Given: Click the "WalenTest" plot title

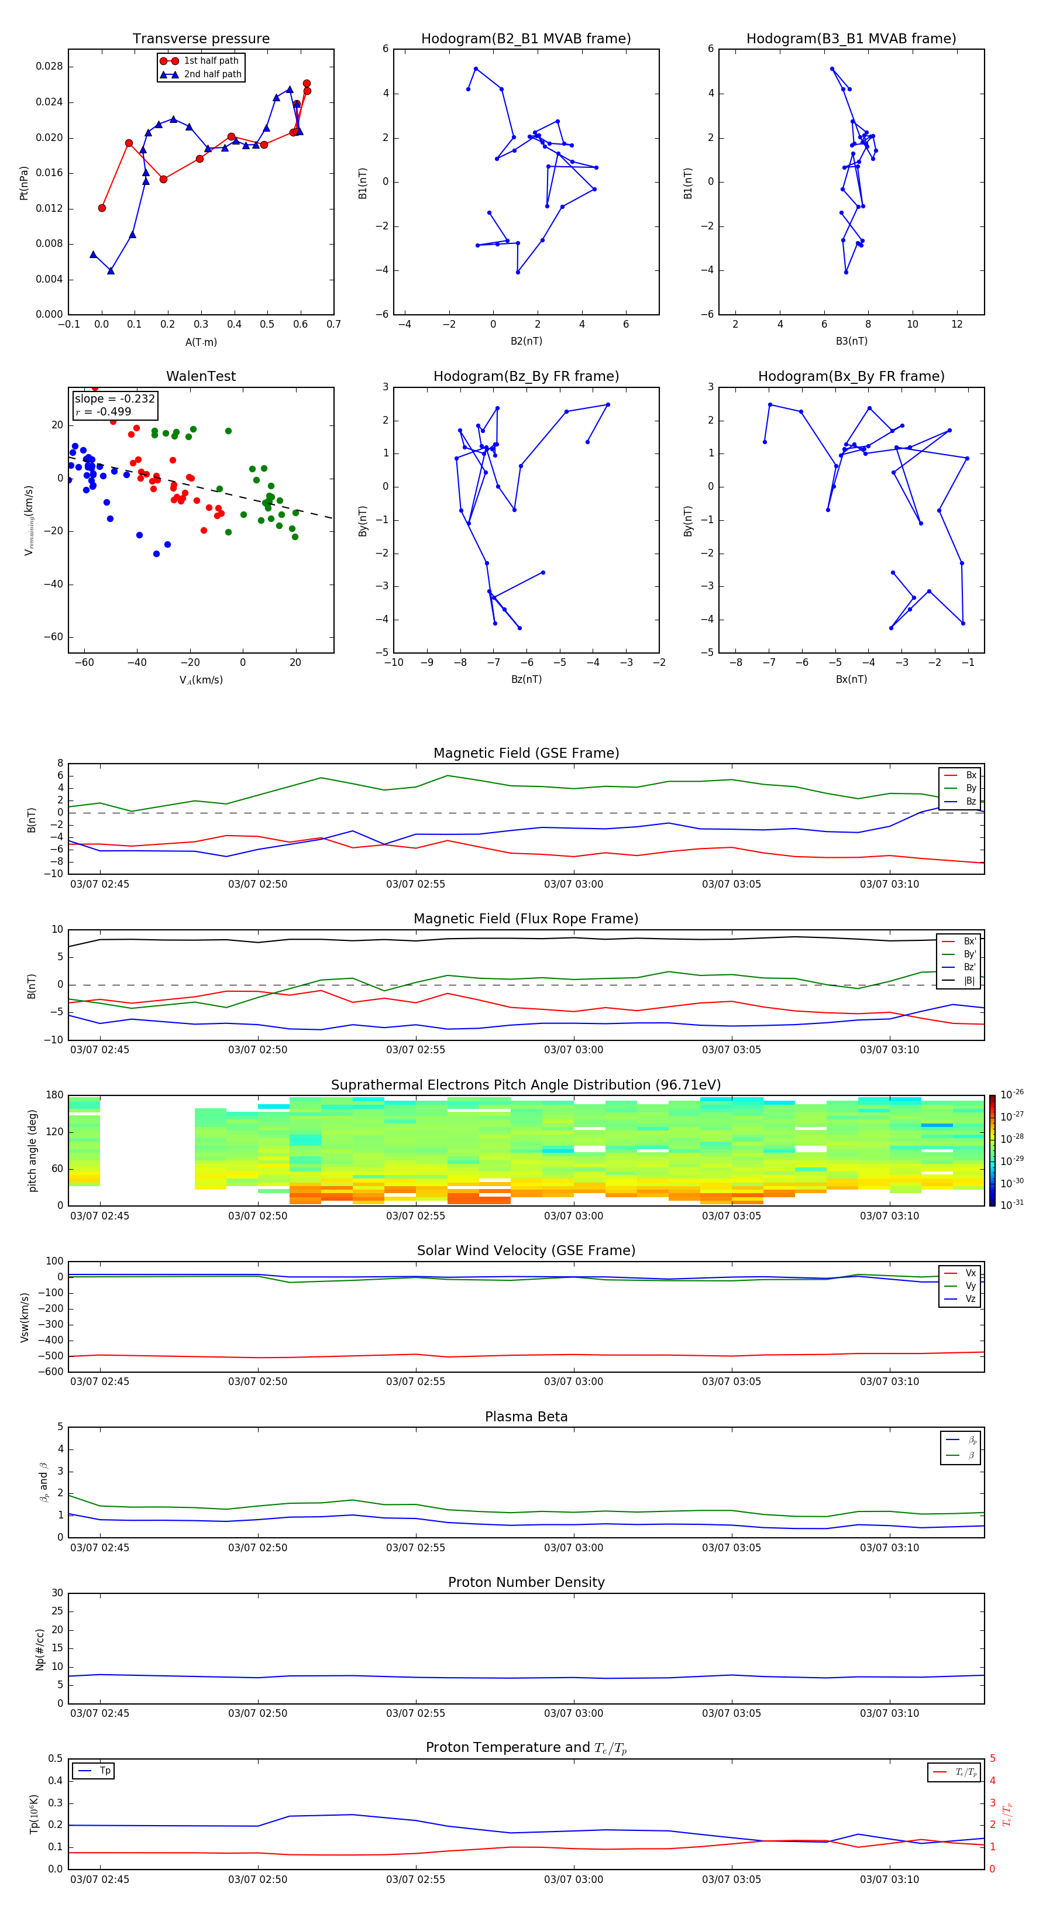Looking at the screenshot, I should (x=201, y=376).
